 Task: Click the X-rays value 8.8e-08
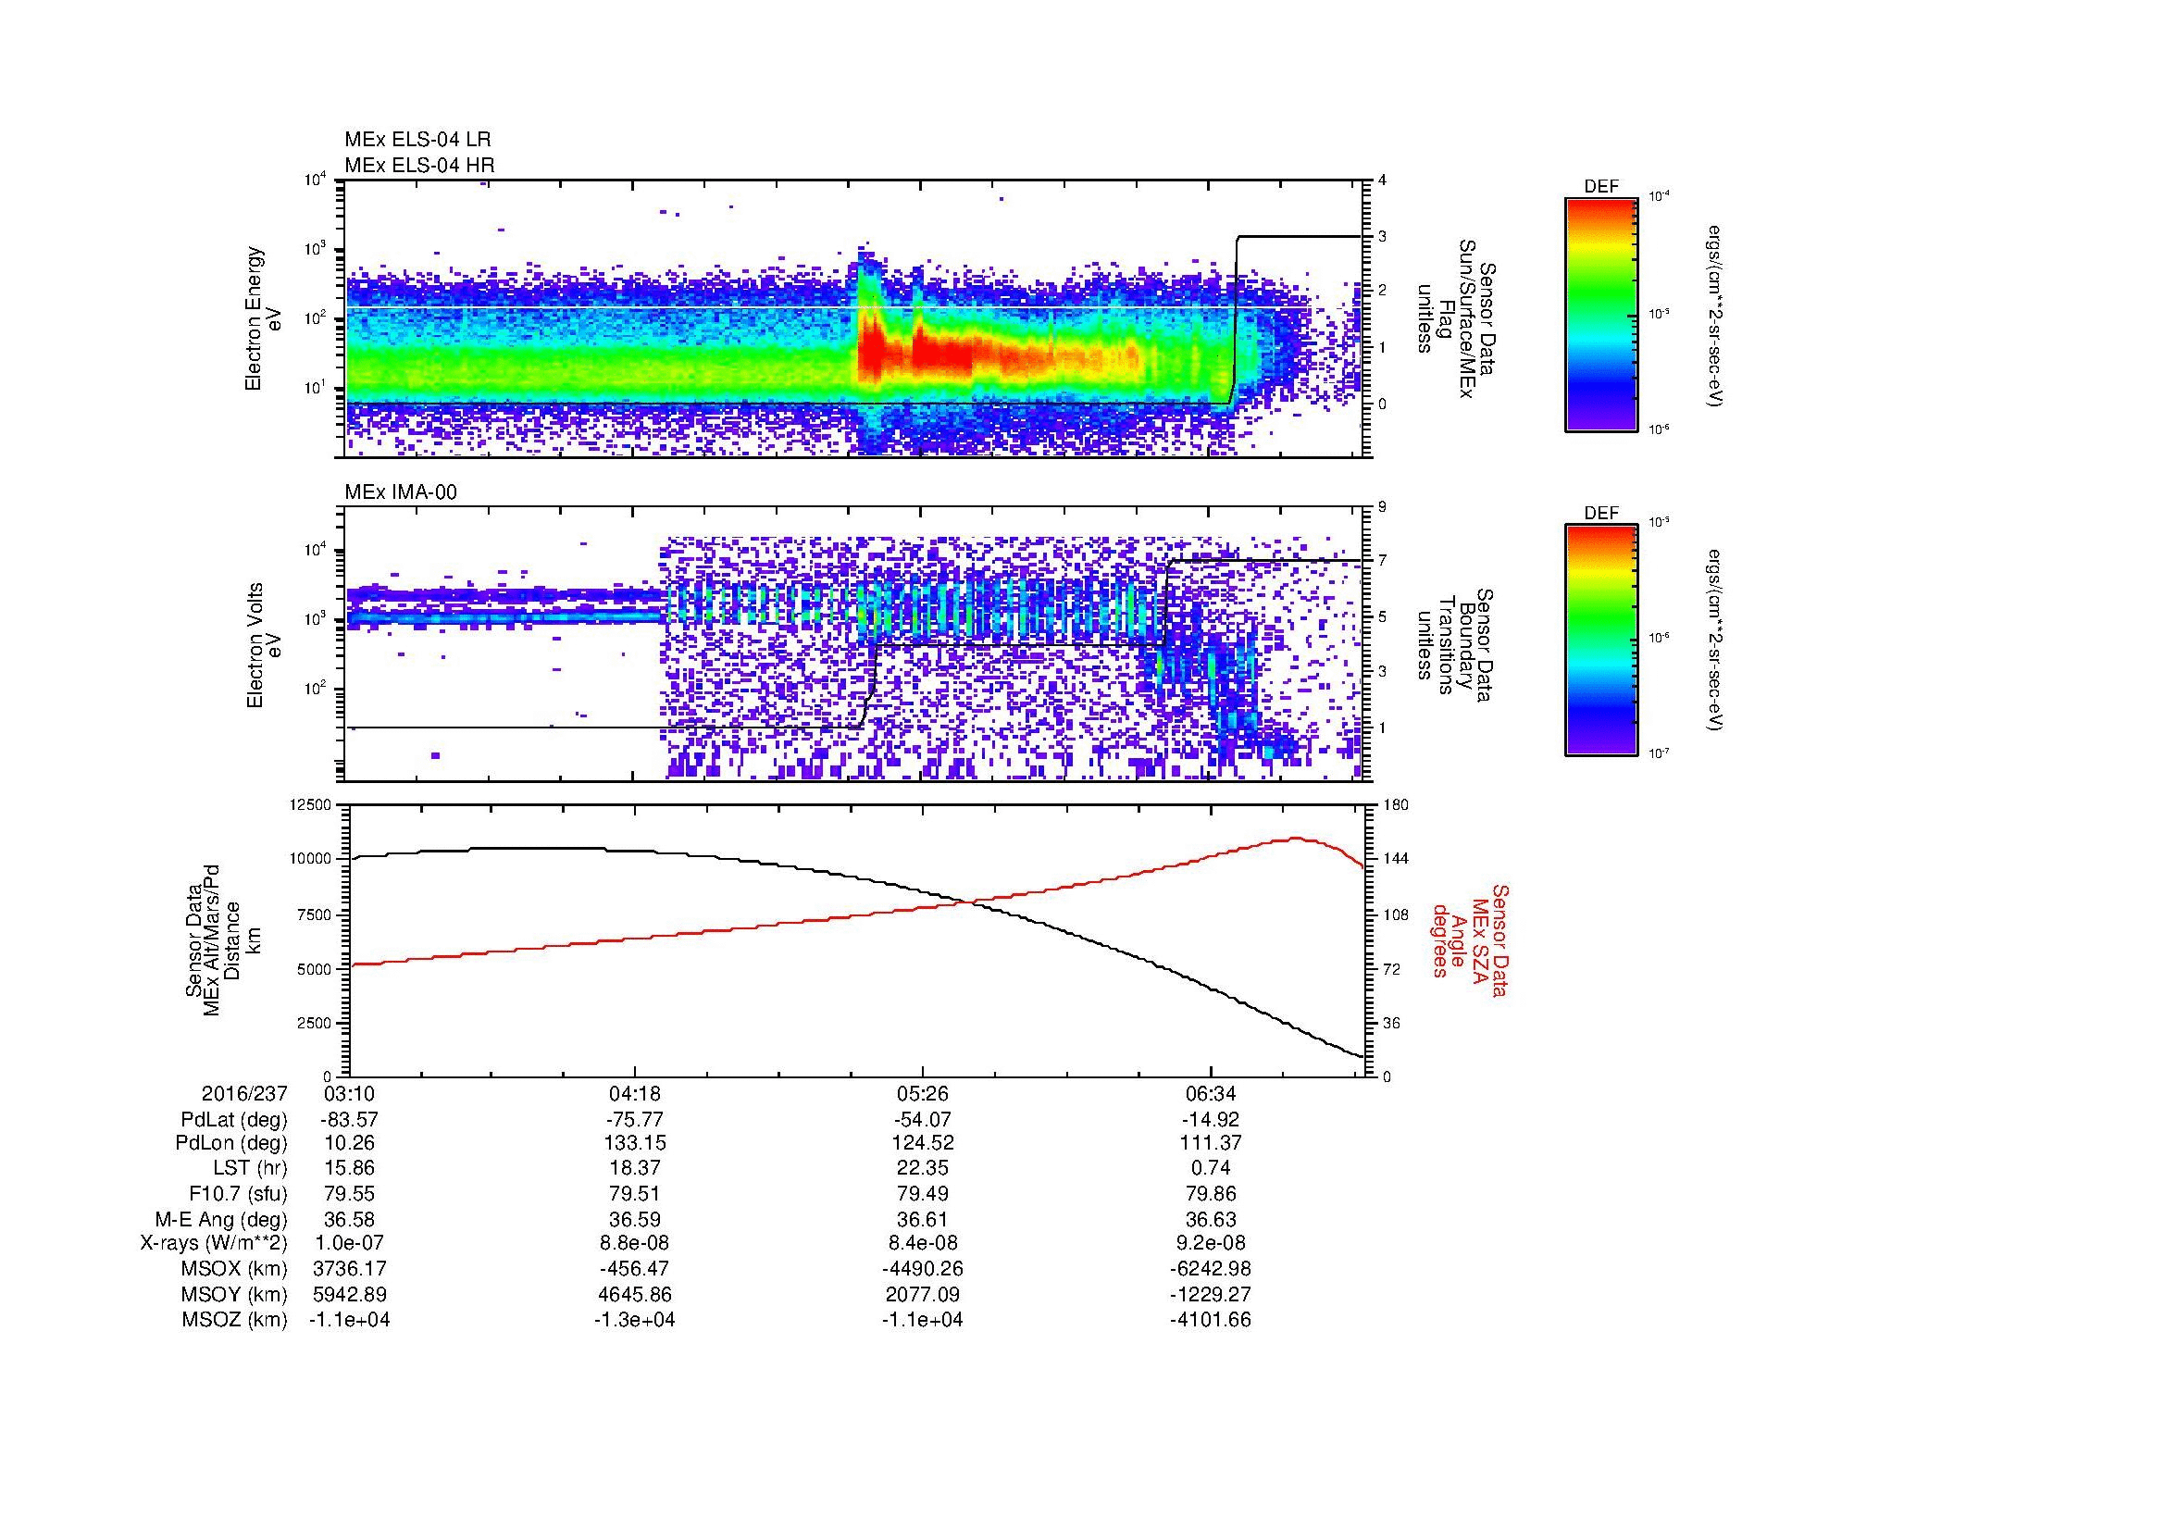pos(635,1243)
